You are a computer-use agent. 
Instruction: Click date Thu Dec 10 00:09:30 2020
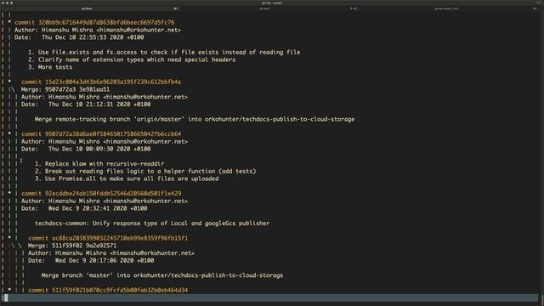[99, 149]
